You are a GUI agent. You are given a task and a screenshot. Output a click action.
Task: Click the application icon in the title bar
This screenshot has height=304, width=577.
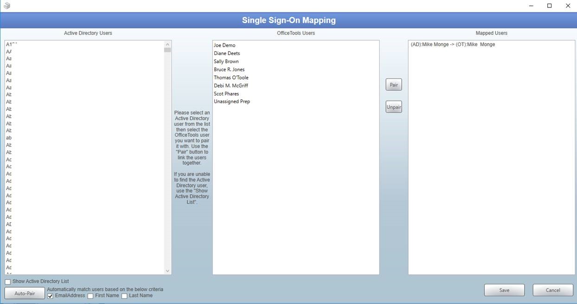pos(6,6)
